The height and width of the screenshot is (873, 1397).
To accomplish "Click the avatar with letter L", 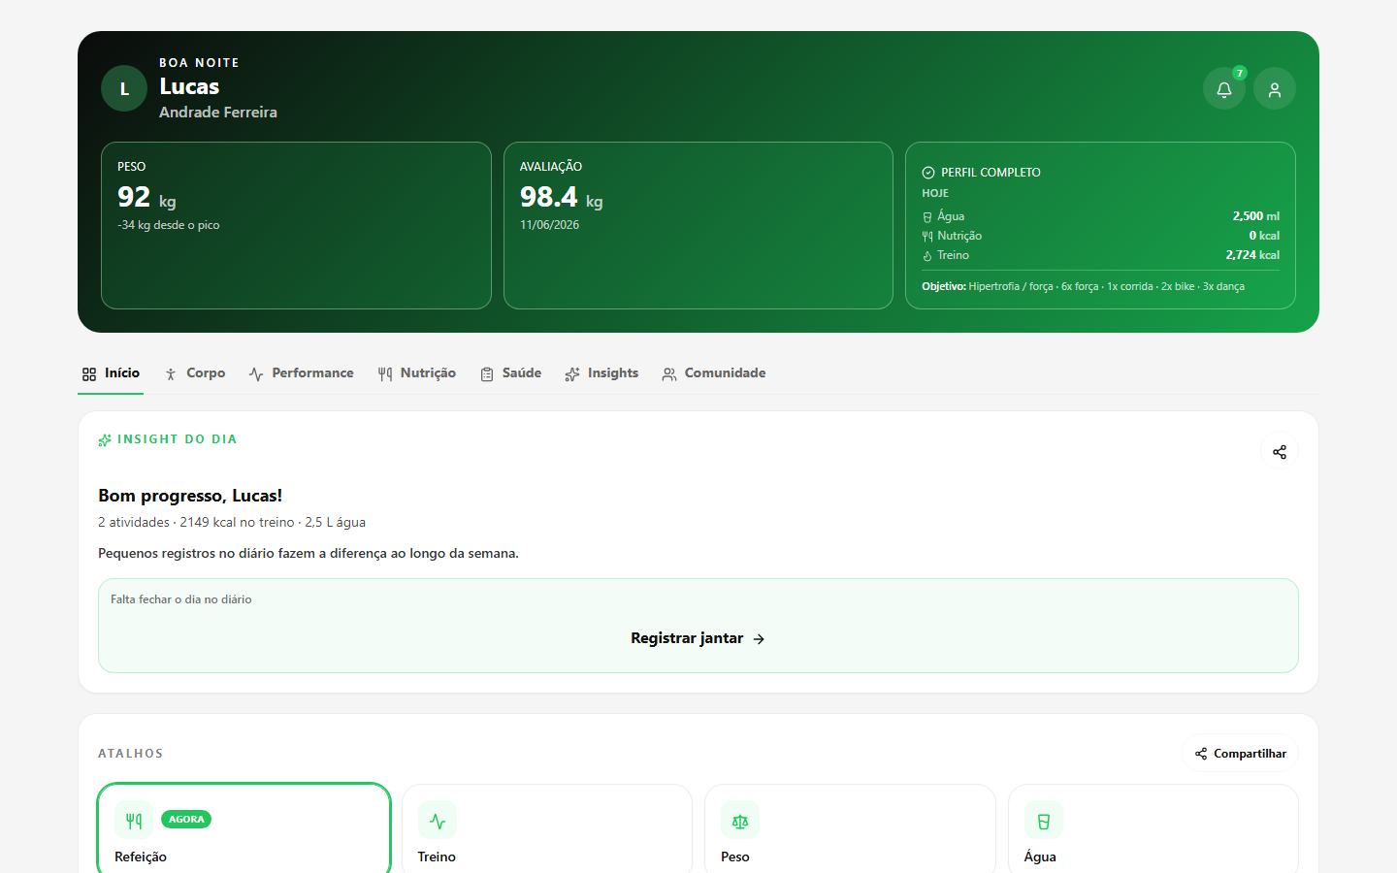I will (124, 88).
